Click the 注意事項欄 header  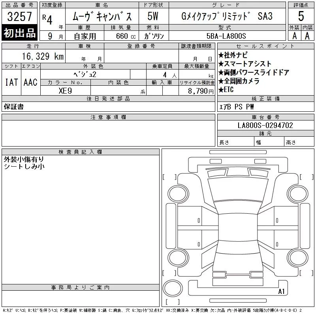108,117
